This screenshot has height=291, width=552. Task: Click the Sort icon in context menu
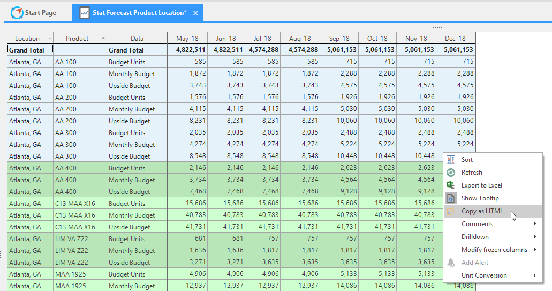451,160
